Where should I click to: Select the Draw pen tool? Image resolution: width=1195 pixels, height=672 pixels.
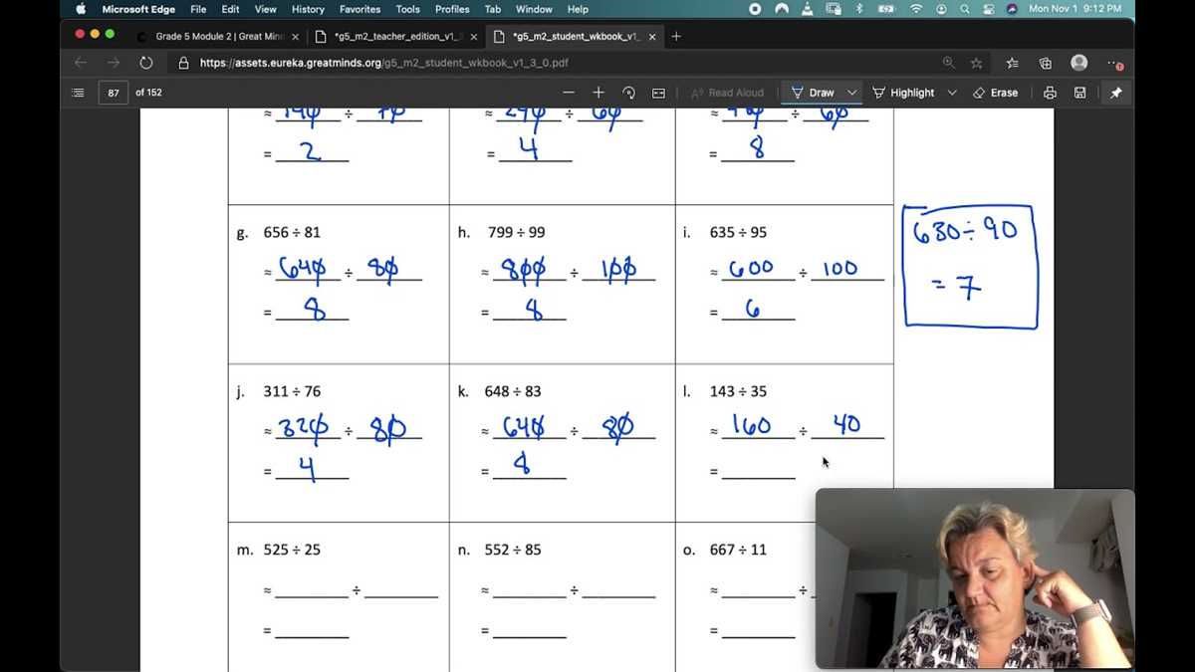813,93
